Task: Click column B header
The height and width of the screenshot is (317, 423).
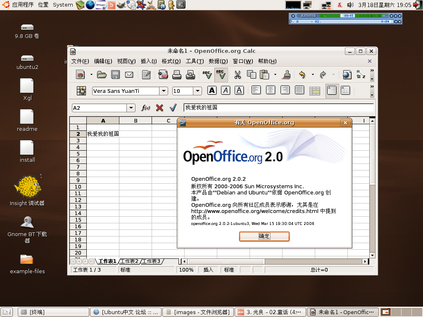Action: pyautogui.click(x=135, y=121)
